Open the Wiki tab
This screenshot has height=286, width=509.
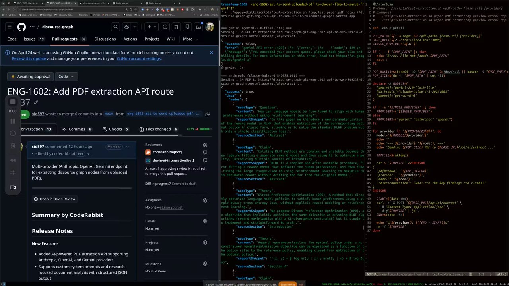click(x=171, y=39)
